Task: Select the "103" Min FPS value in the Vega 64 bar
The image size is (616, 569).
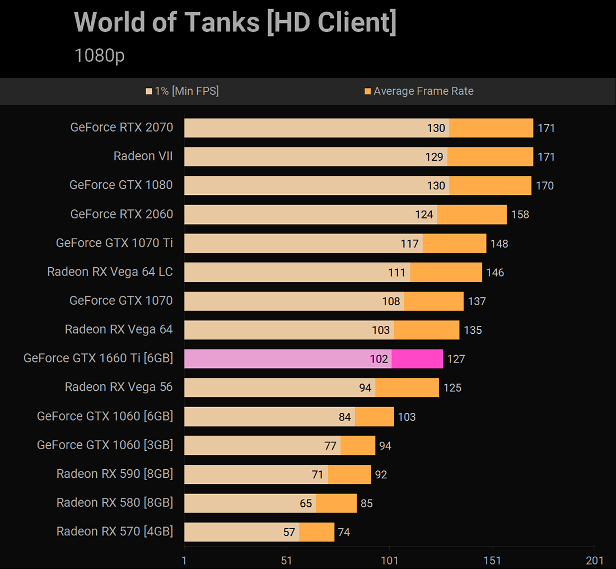Action: pos(381,330)
